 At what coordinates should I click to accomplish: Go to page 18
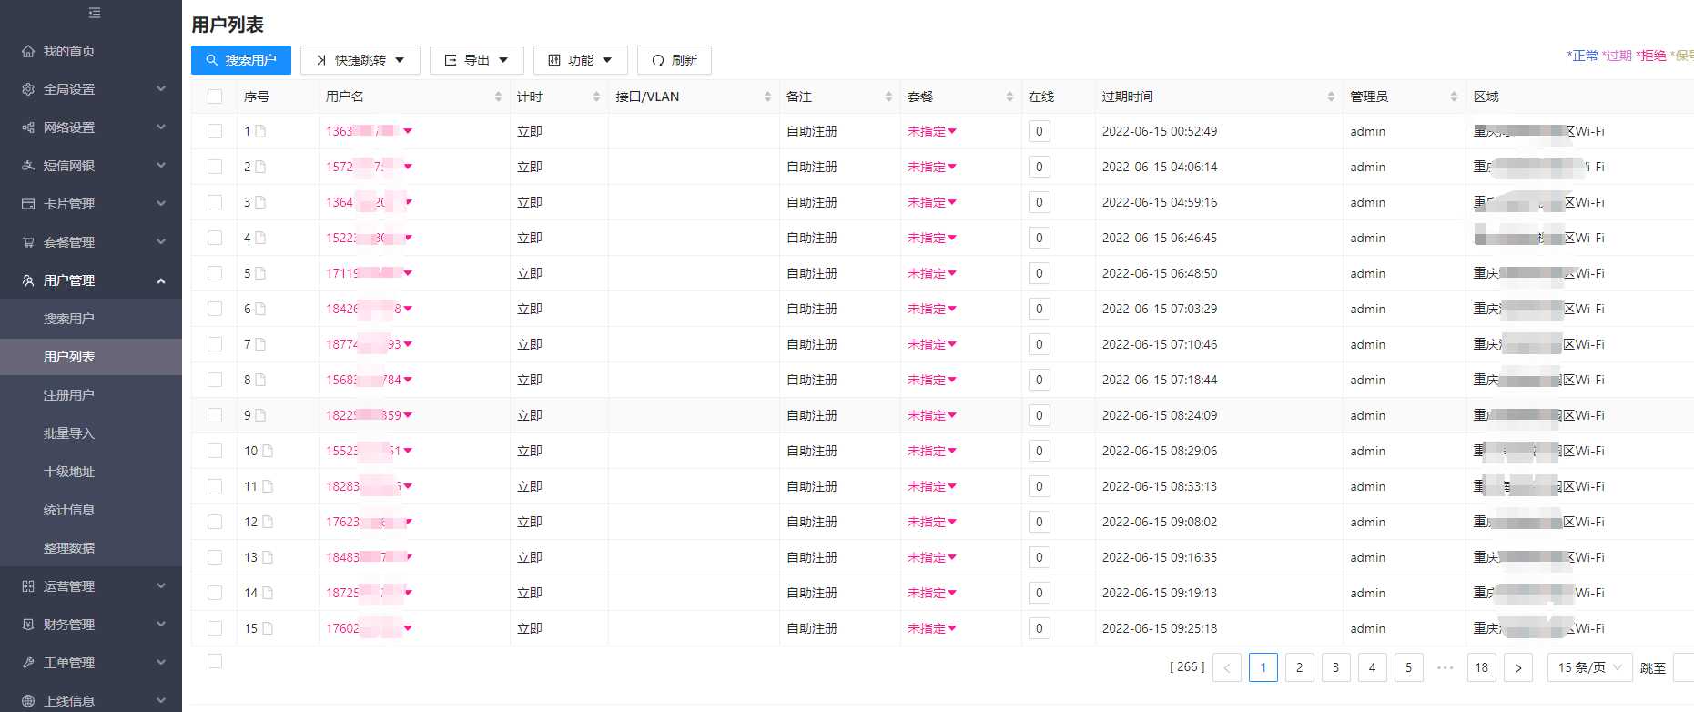point(1481,667)
